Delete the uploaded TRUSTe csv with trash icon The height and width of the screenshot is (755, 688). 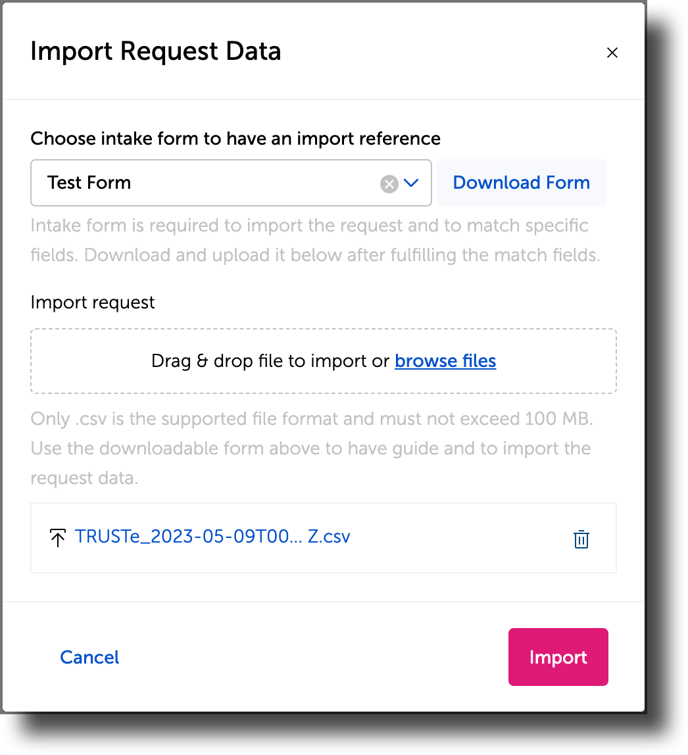tap(581, 539)
